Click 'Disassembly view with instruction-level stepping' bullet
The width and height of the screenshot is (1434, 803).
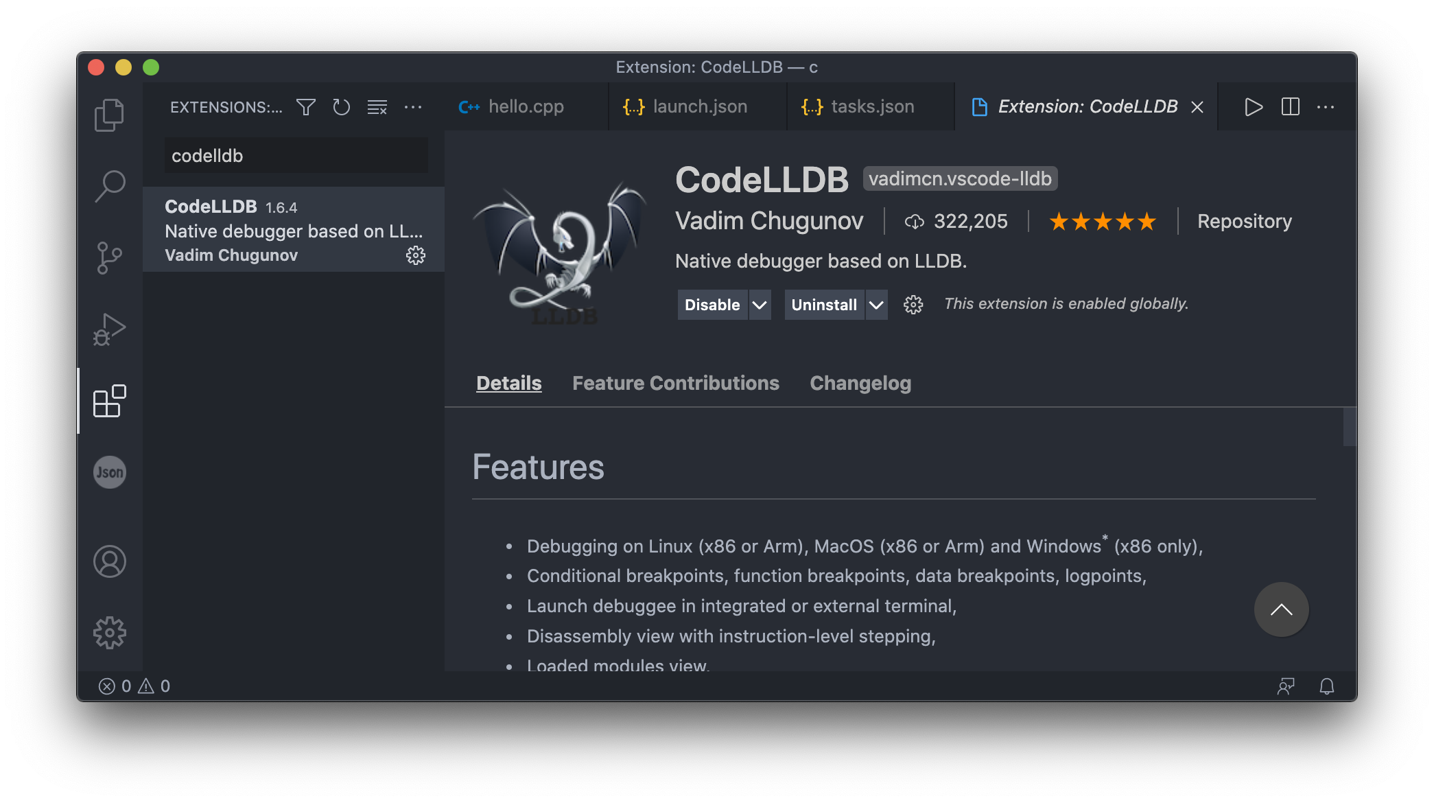click(731, 636)
